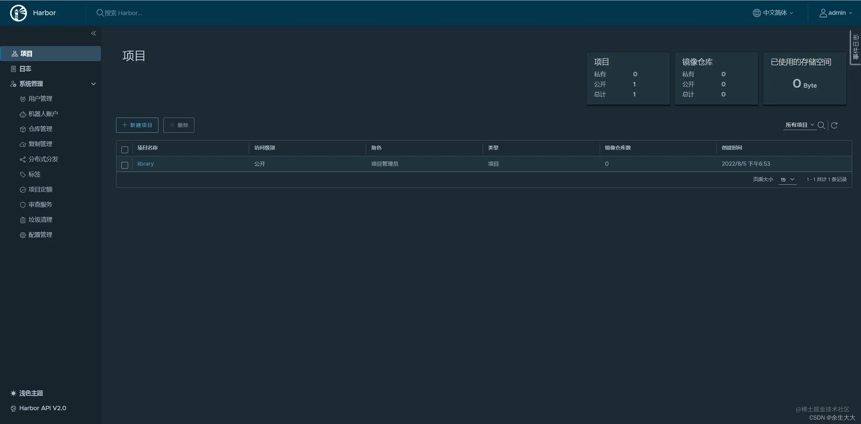Click the 垃圾清理 trash icon
This screenshot has height=424, width=861.
point(23,220)
